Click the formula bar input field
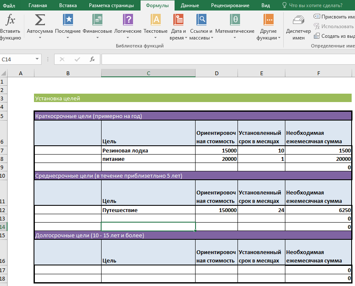Image resolution: width=355 pixels, height=286 pixels. [x=227, y=60]
